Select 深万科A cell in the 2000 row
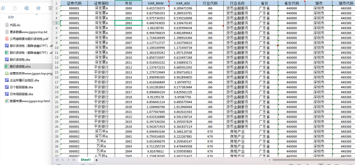This screenshot has height=165, width=355. (x=101, y=131)
